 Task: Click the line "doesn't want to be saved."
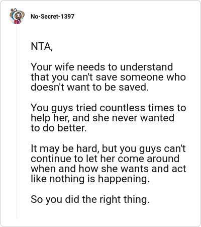click(x=89, y=87)
